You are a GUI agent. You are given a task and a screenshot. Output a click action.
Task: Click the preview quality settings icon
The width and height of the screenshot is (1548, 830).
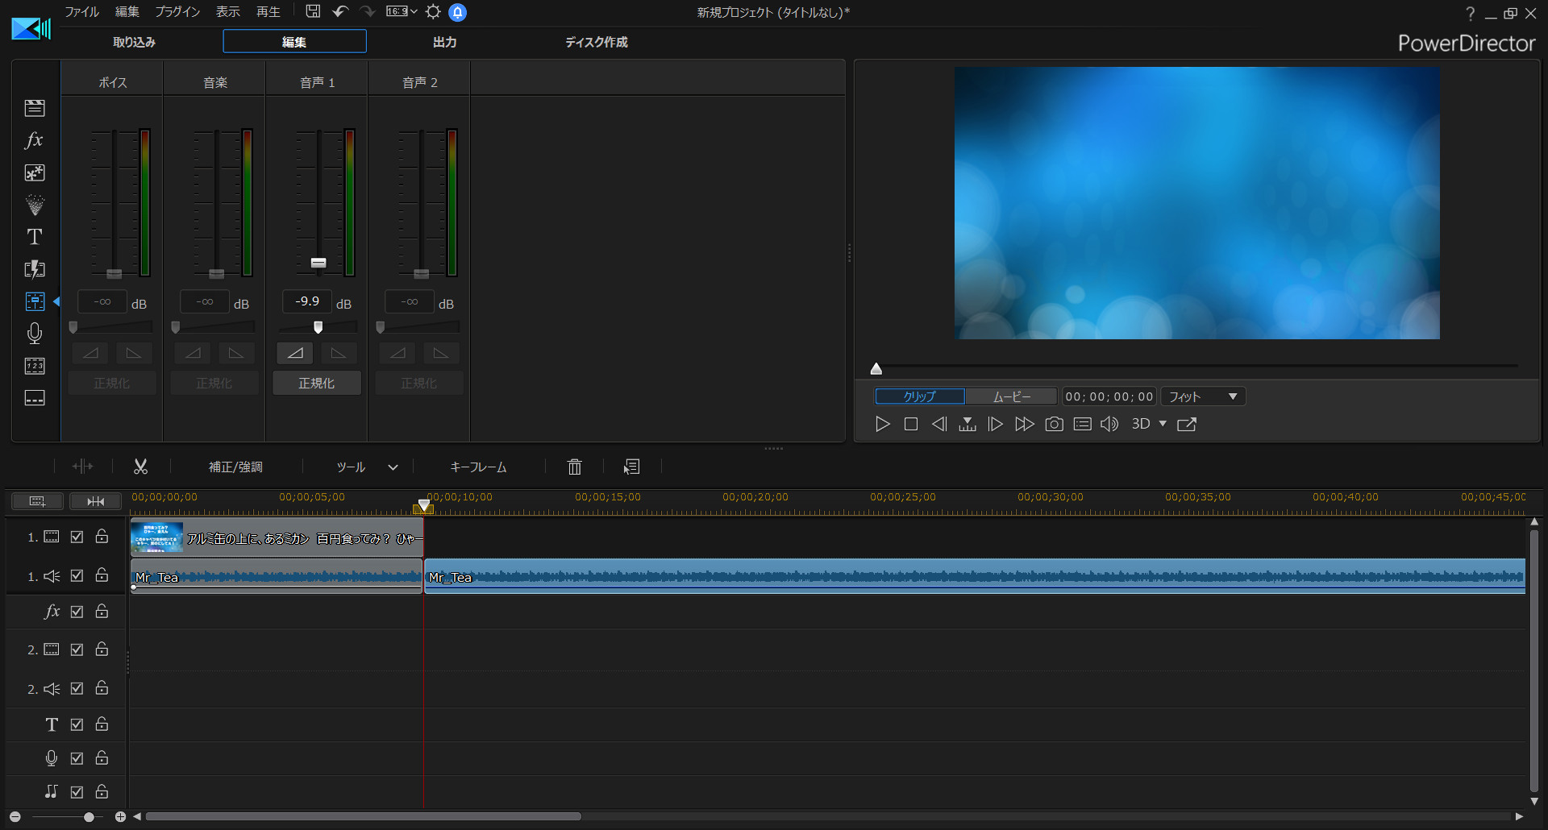pyautogui.click(x=1083, y=424)
